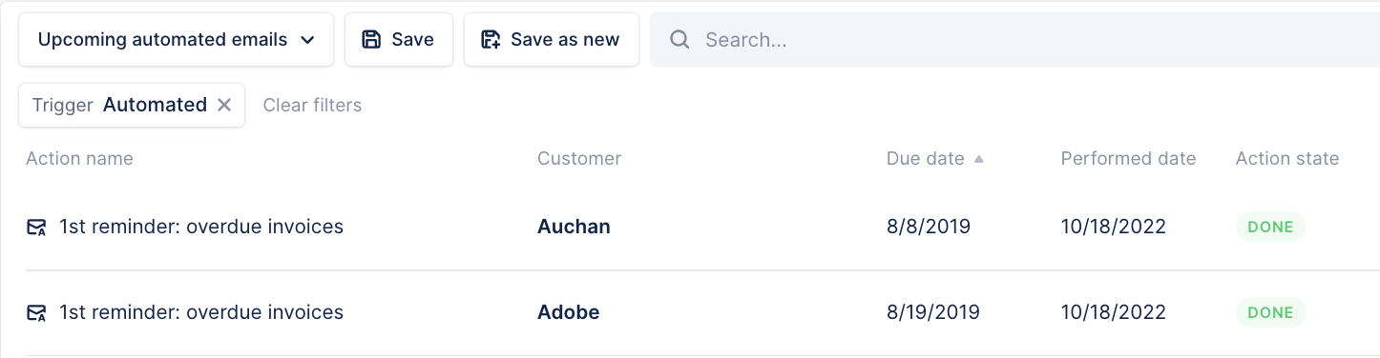The height and width of the screenshot is (358, 1380).
Task: Click the Save floppy disk icon
Action: coord(370,40)
